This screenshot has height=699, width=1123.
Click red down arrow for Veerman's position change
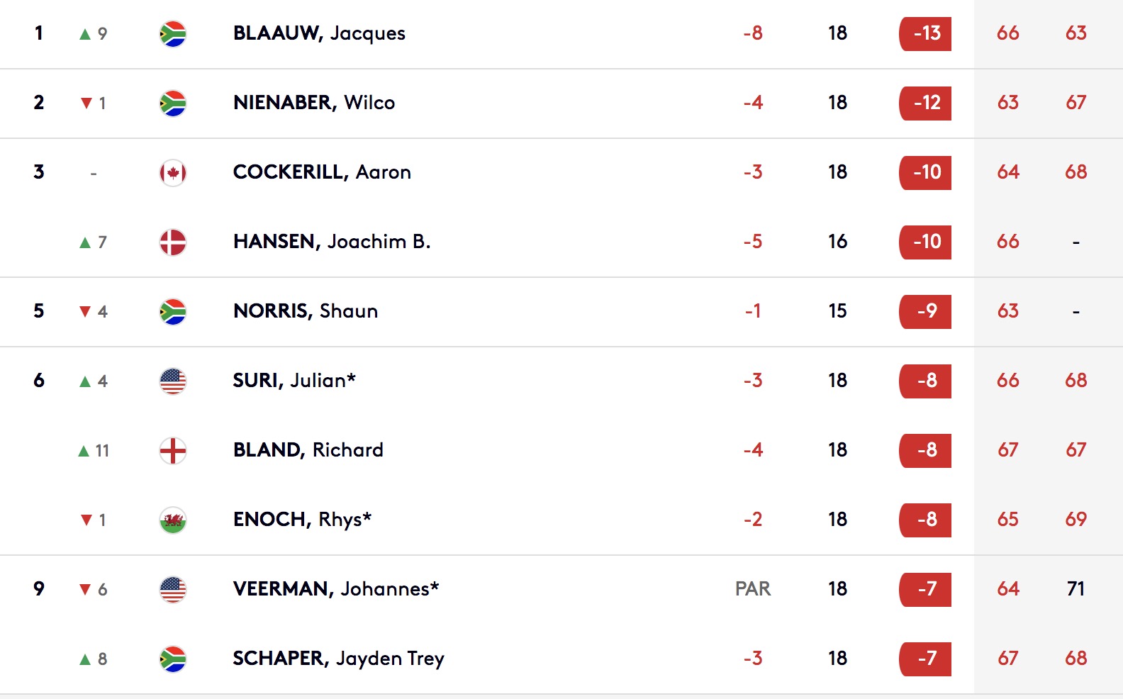(85, 589)
